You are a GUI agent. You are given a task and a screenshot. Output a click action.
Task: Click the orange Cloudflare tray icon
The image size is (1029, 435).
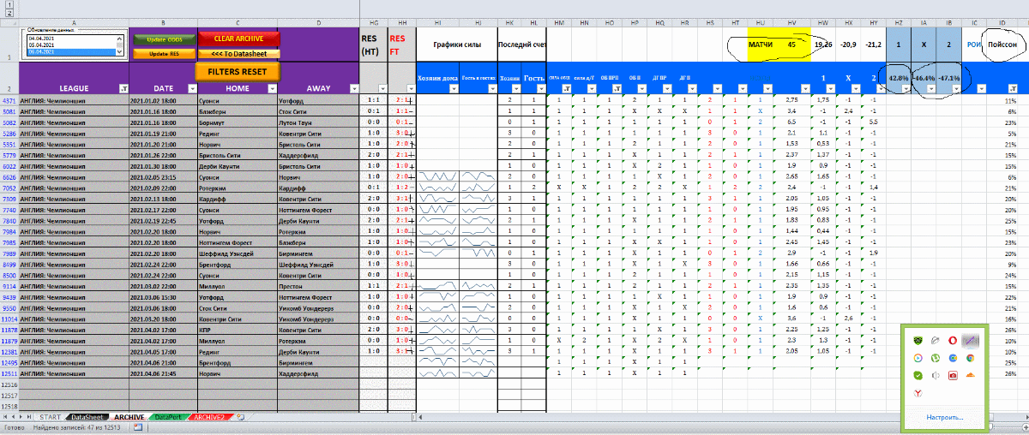[972, 375]
